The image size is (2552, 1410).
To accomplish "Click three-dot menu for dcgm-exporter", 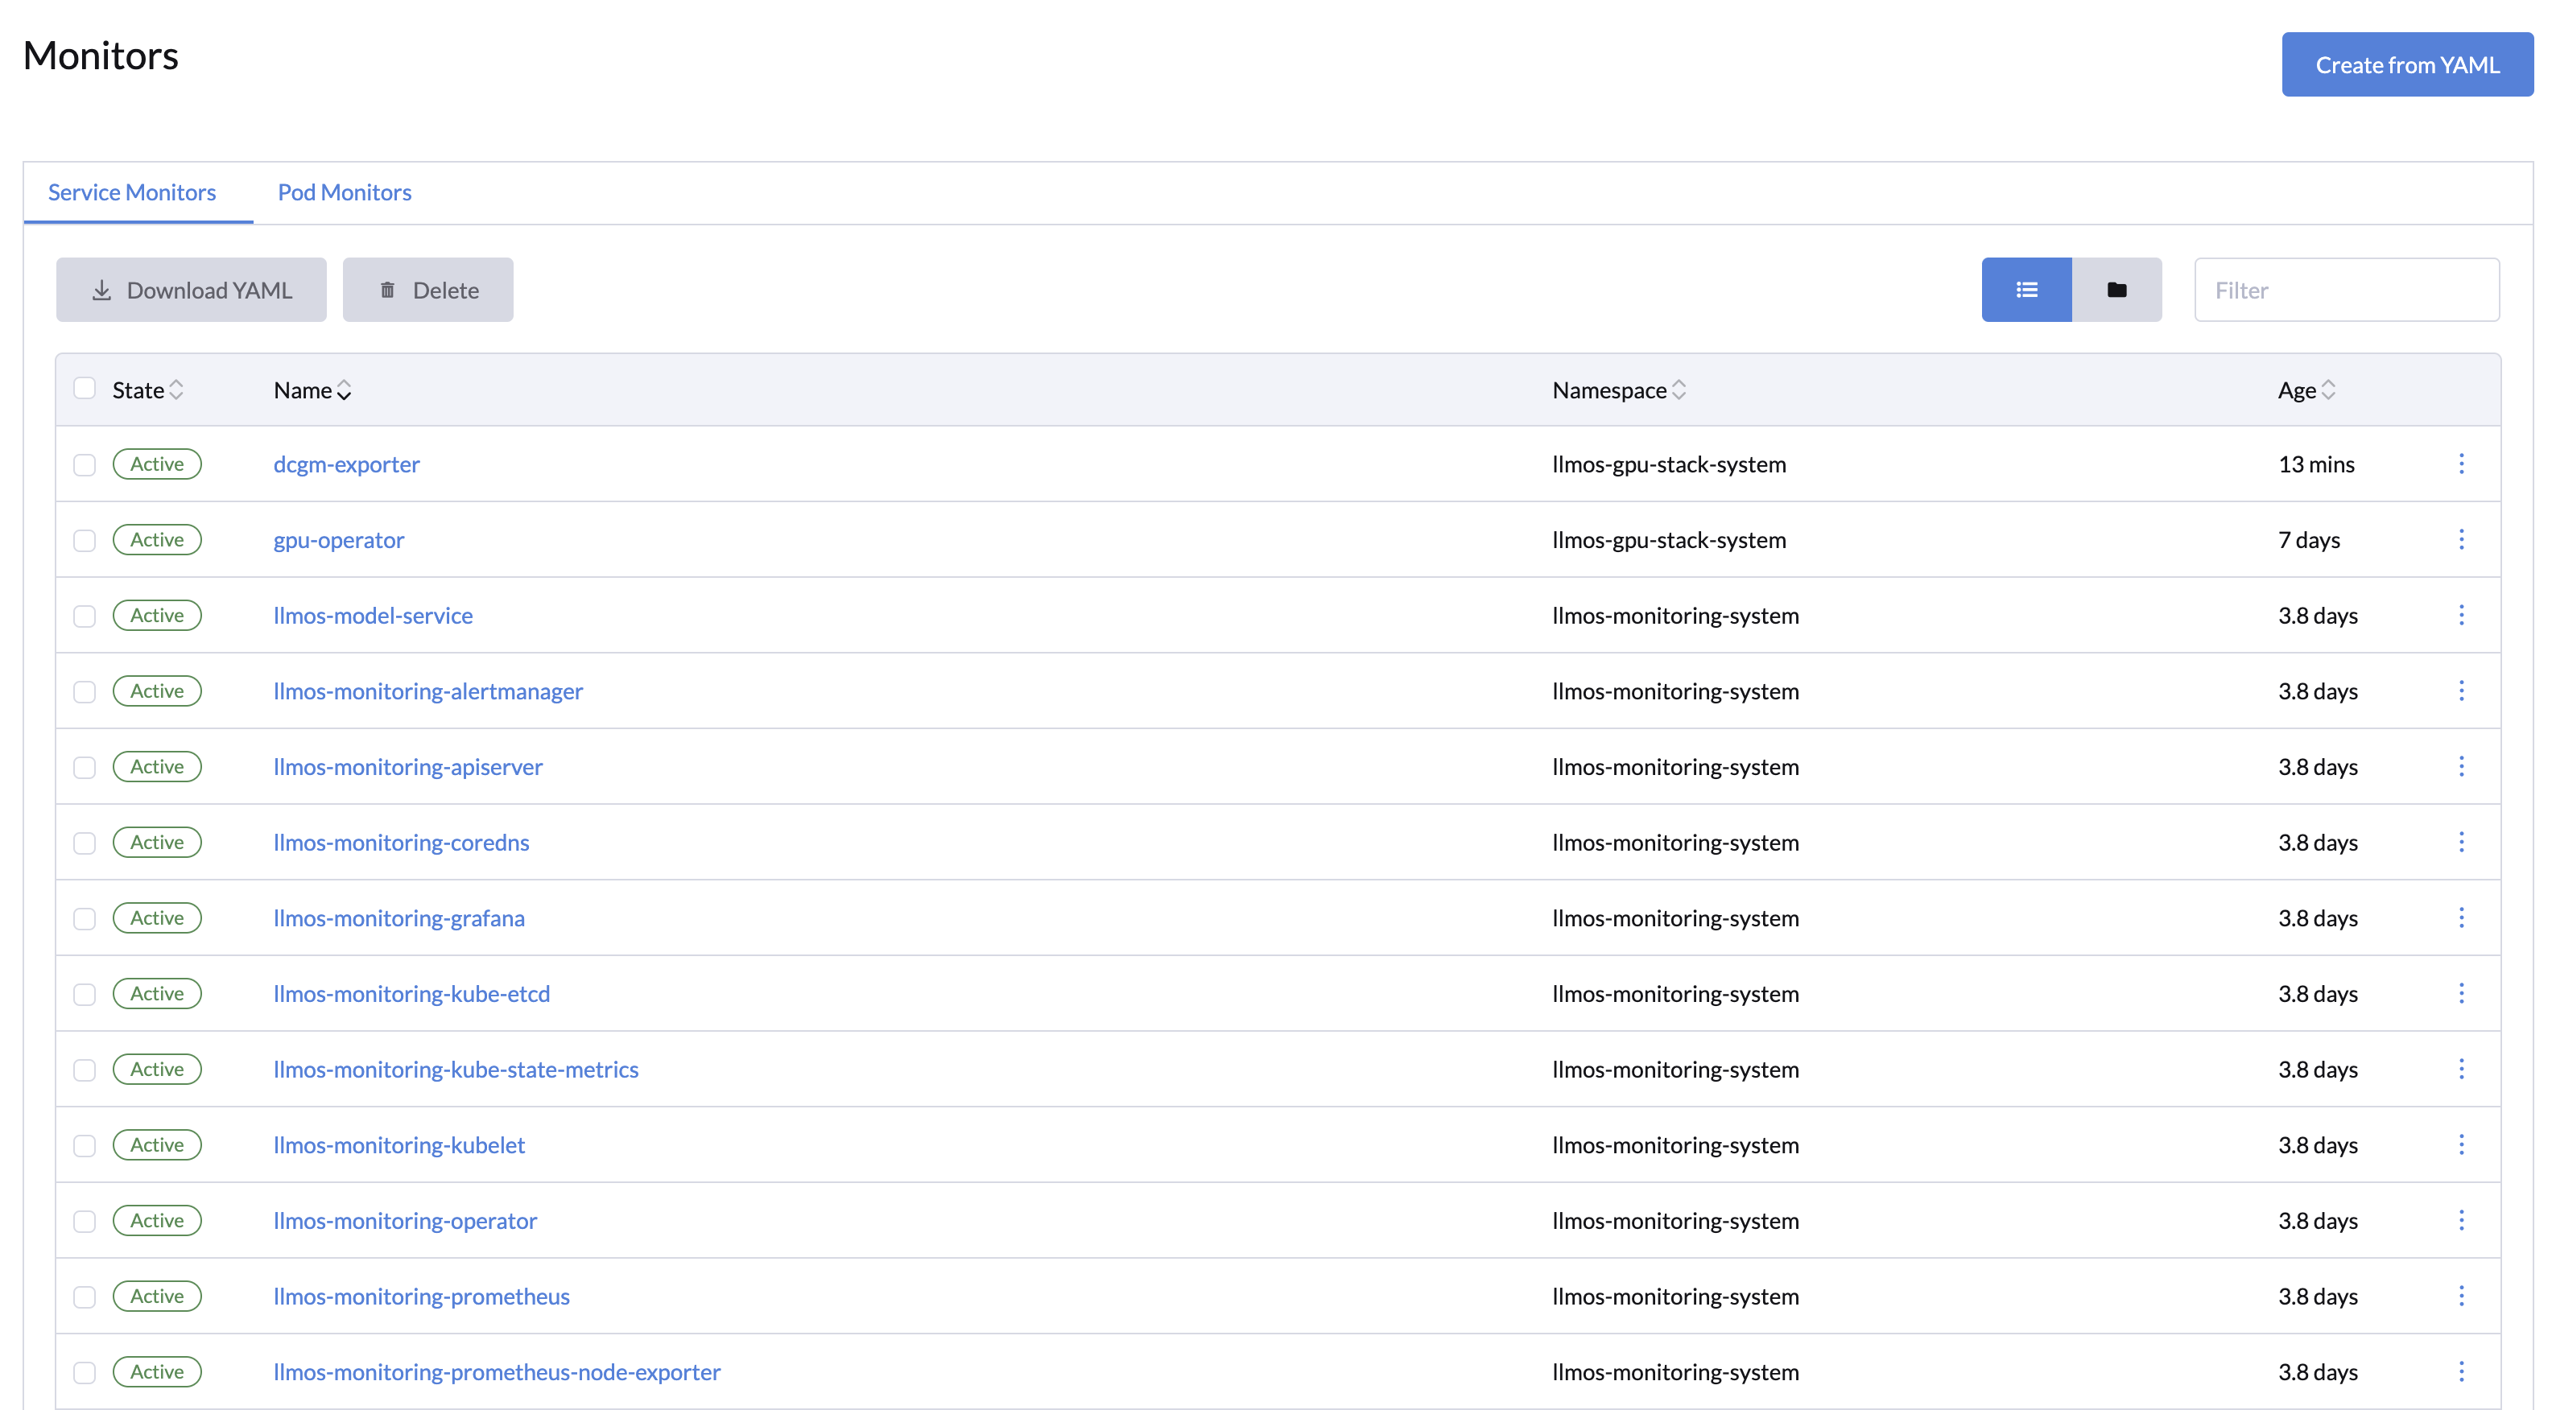I will pyautogui.click(x=2462, y=464).
